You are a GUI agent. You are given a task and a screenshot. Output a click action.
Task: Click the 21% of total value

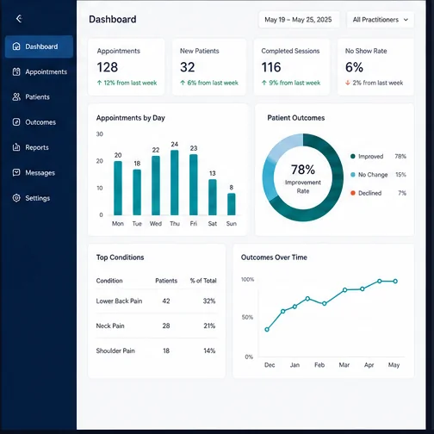coord(209,325)
